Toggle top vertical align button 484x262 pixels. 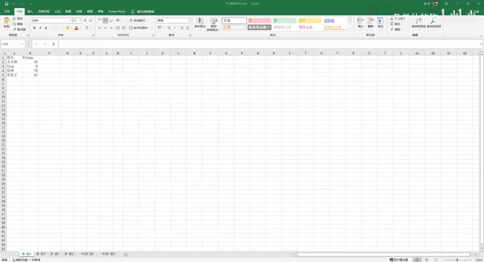tap(100, 20)
